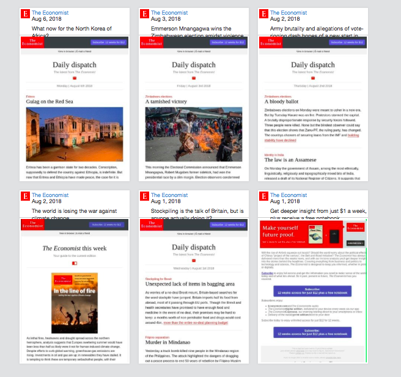Click headline 'A tarnished victory'

[x=166, y=102]
